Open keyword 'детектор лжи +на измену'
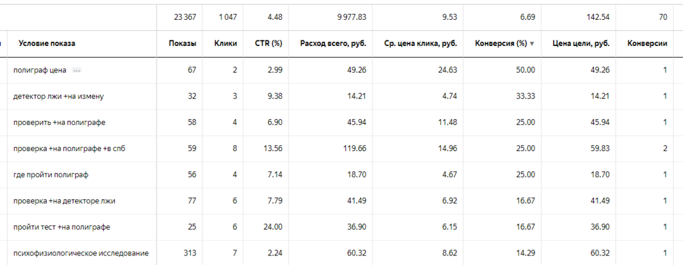Image resolution: width=683 pixels, height=265 pixels. [58, 97]
